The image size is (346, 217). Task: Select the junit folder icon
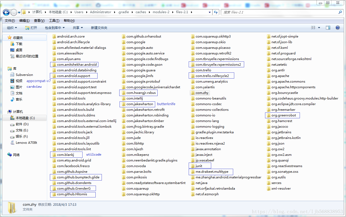pos(193,166)
